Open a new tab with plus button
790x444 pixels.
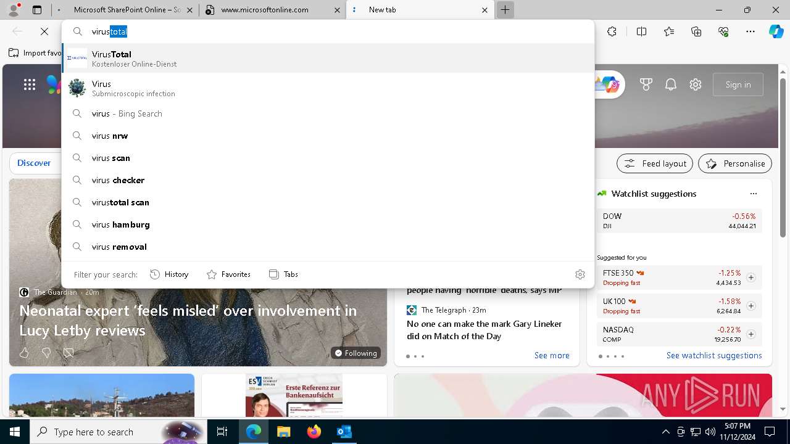tap(505, 10)
